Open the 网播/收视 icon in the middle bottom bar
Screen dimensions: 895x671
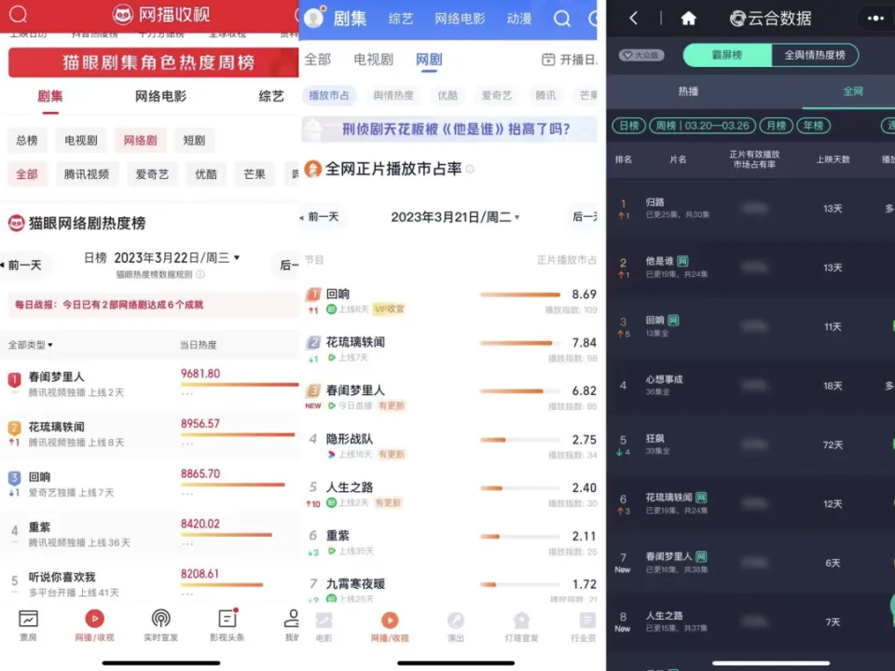pos(390,621)
